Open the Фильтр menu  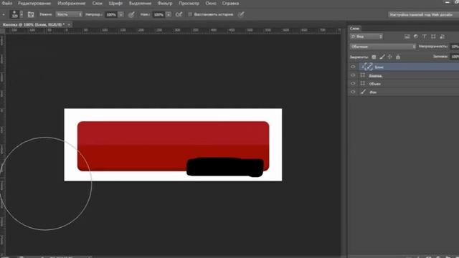coord(165,3)
